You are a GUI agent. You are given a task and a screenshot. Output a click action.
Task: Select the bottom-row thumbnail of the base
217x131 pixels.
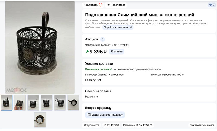coord(40,120)
